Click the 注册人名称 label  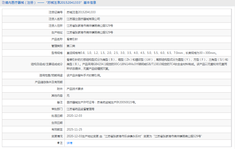(x=55, y=19)
